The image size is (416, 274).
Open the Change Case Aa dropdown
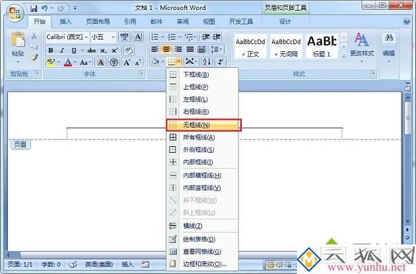(x=85, y=63)
